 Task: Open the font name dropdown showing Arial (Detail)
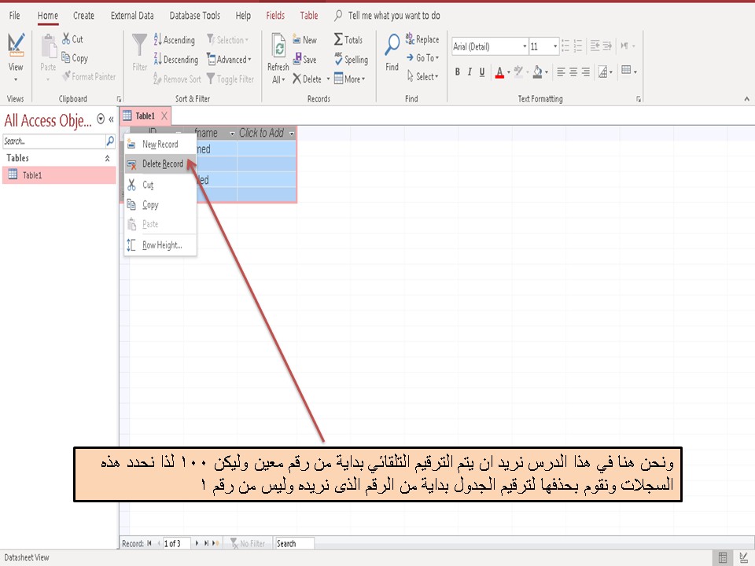click(x=525, y=46)
